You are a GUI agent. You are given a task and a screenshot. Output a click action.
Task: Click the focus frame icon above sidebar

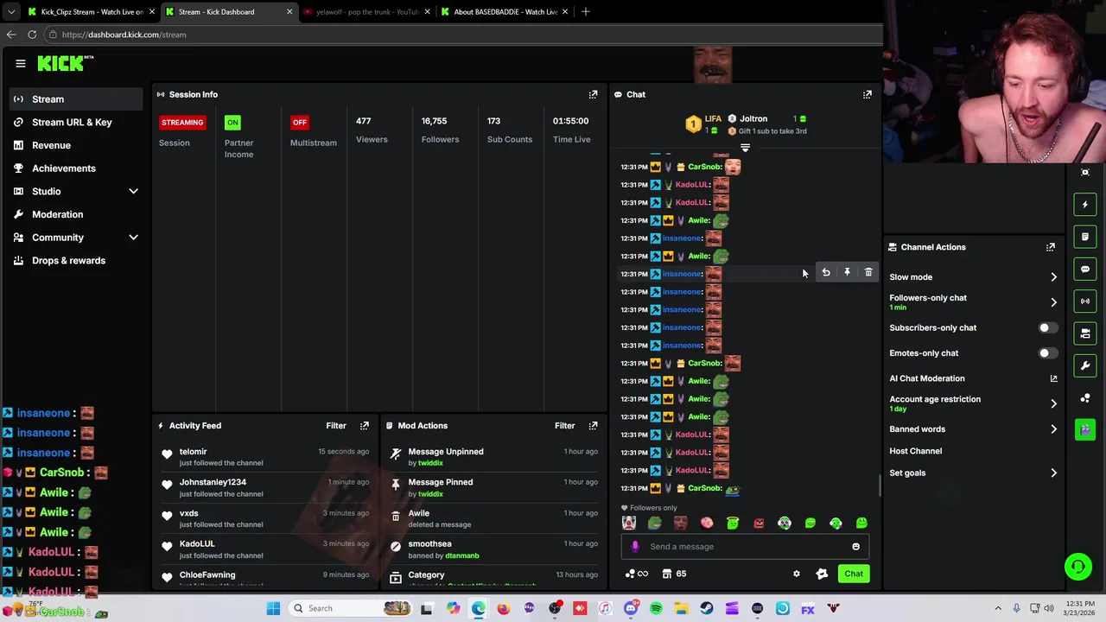point(1085,172)
